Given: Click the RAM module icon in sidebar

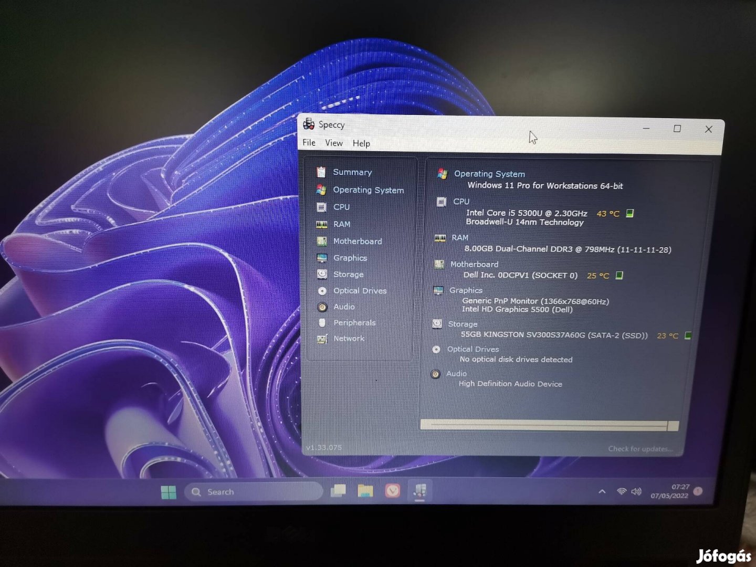Looking at the screenshot, I should [x=322, y=224].
